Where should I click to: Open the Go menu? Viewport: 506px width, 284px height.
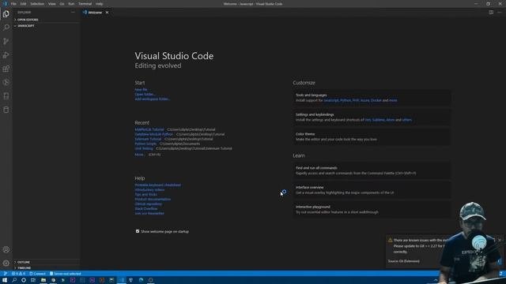point(62,4)
